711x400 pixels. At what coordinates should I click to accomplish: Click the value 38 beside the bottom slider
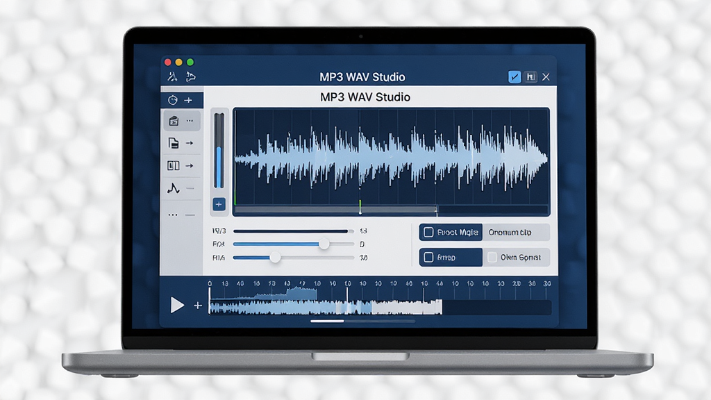pos(363,258)
